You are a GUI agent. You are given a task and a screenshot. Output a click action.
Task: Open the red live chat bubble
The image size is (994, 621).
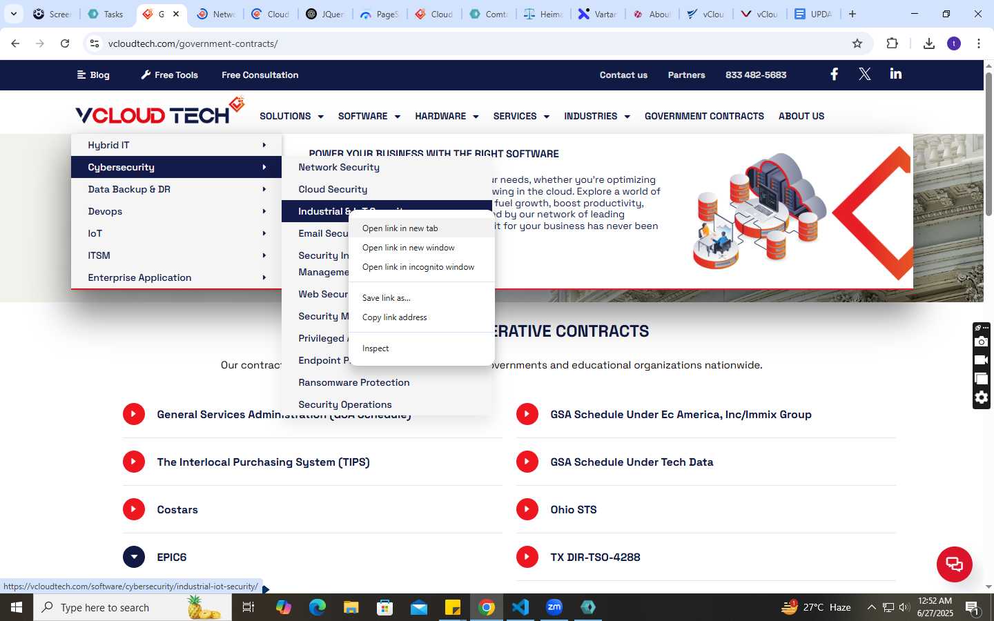coord(955,564)
